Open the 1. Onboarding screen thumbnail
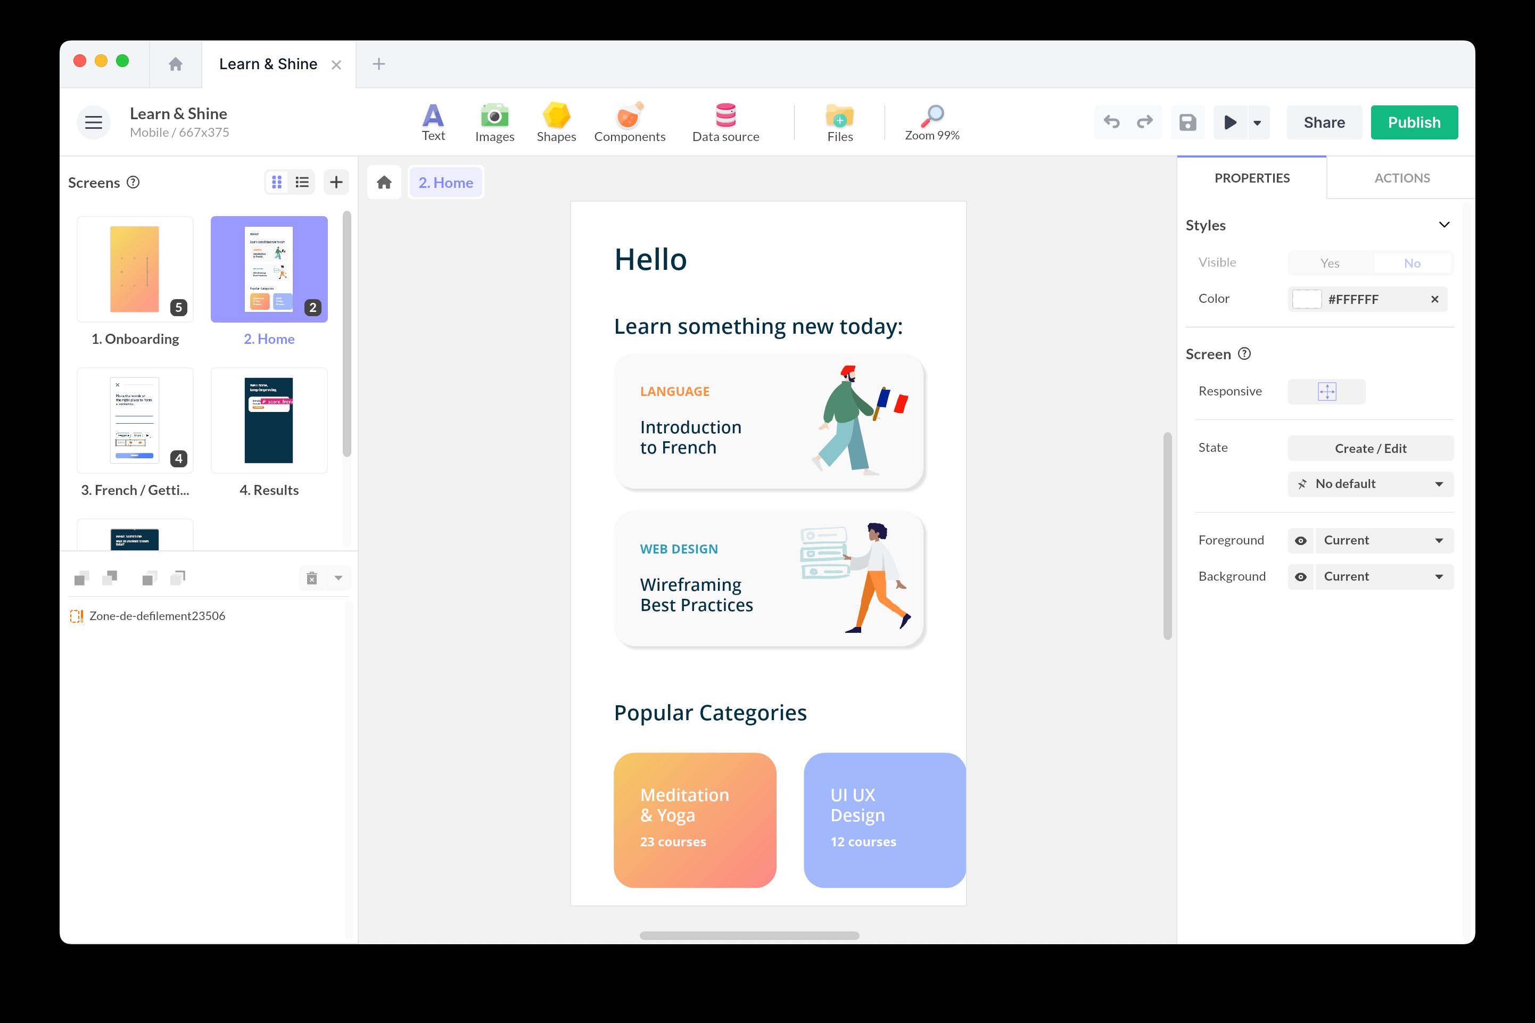1535x1023 pixels. coord(134,268)
